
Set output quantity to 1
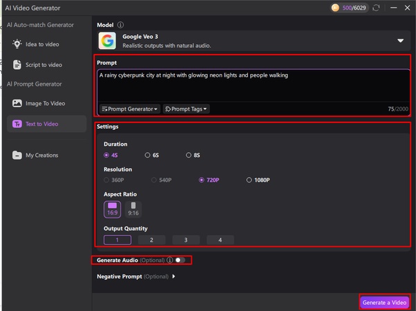pyautogui.click(x=118, y=240)
